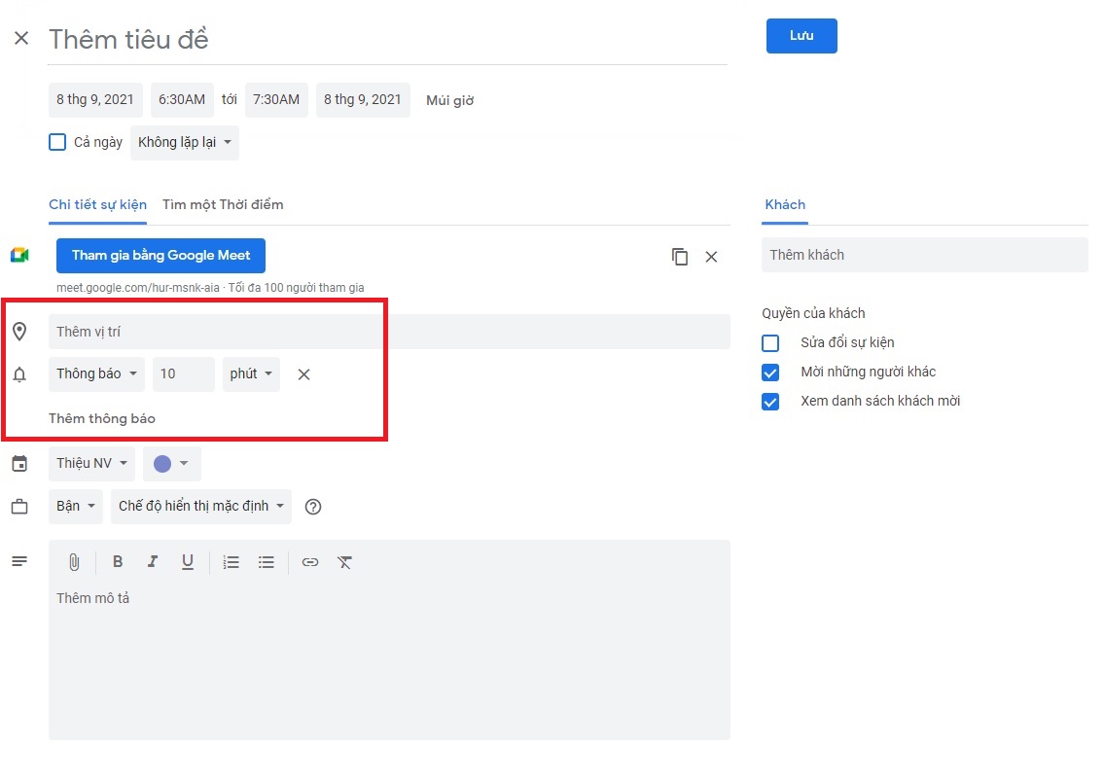The image size is (1104, 781).
Task: Switch to the Chi tiết sự kiện tab
Action: point(98,205)
